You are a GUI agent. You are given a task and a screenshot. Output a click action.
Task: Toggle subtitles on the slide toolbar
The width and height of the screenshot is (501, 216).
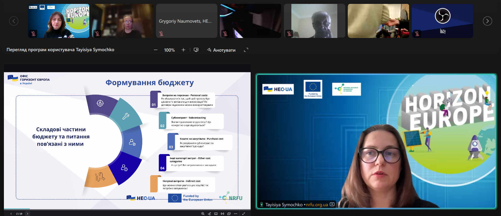click(216, 214)
